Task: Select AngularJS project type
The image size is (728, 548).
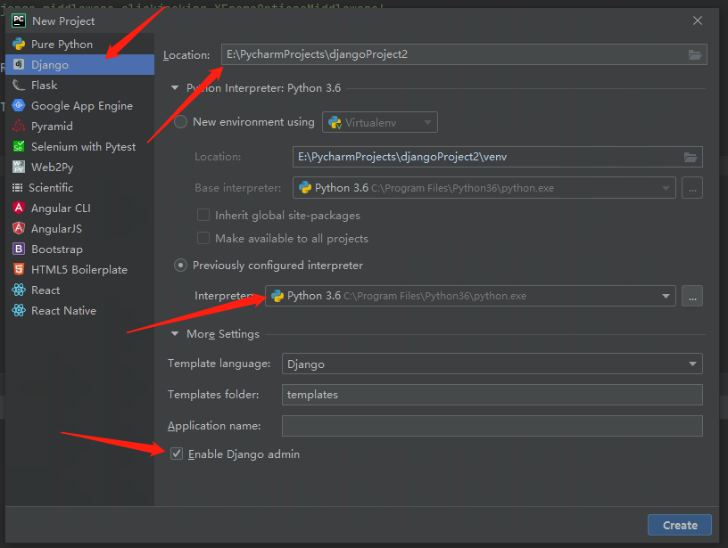Action: (x=80, y=228)
